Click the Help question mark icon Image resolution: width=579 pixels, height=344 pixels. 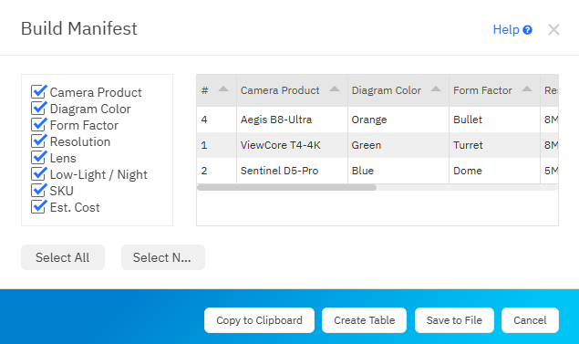tap(527, 30)
